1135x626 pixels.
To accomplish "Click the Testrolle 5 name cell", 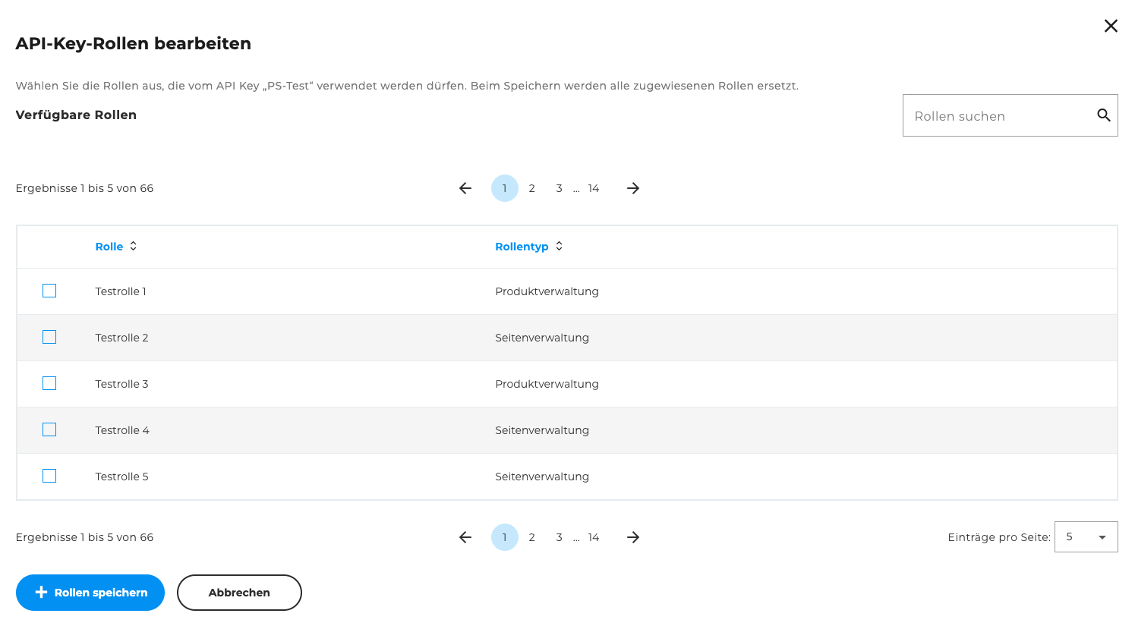I will click(x=121, y=477).
